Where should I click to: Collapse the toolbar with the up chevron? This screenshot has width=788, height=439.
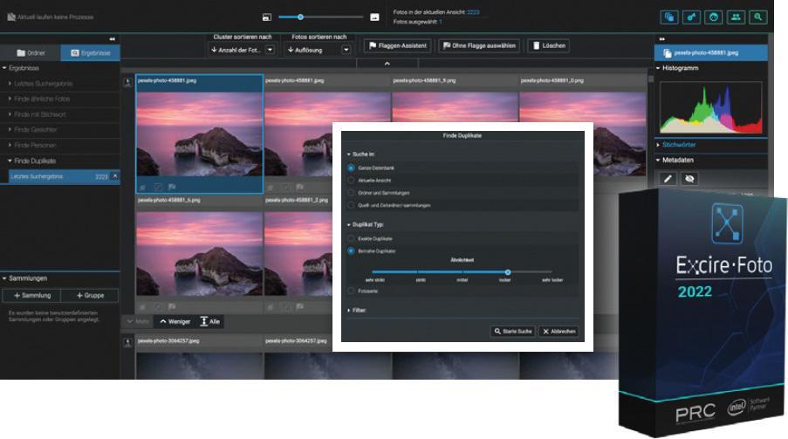click(x=387, y=64)
